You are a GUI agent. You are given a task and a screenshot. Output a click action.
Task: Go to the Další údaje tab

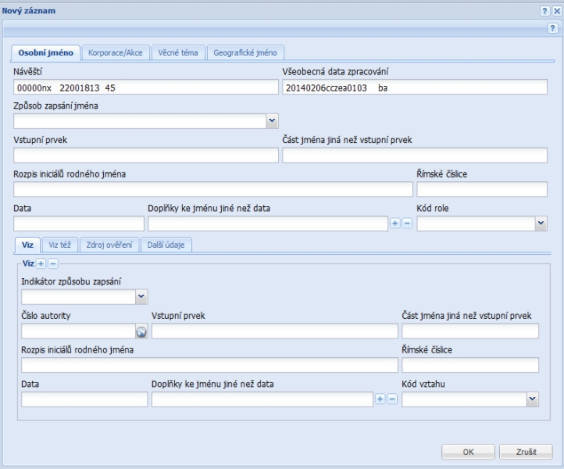click(x=166, y=245)
